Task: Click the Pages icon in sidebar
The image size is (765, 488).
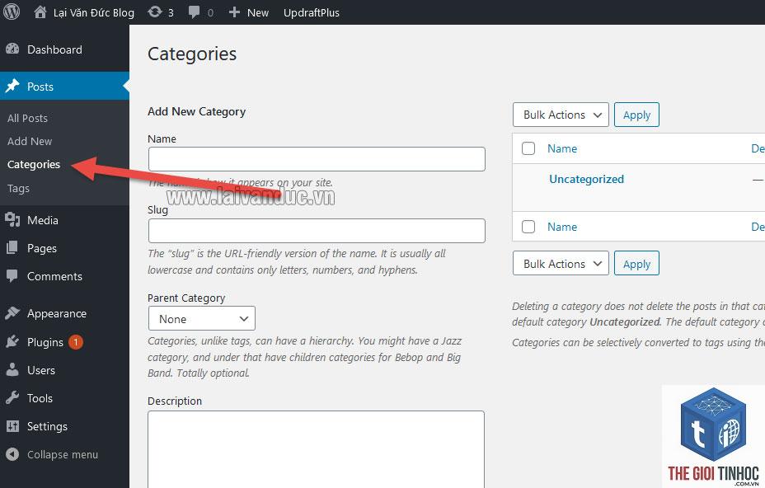Action: point(12,248)
